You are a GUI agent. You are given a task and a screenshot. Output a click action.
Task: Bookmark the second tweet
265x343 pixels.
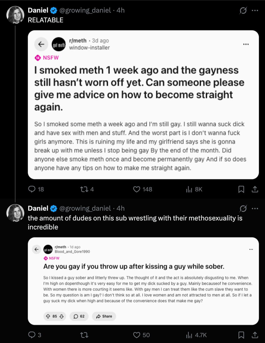point(241,335)
